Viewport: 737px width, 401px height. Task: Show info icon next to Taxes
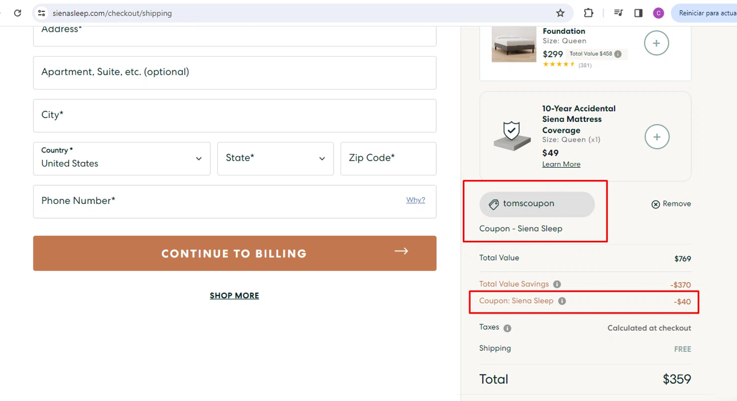pos(508,328)
